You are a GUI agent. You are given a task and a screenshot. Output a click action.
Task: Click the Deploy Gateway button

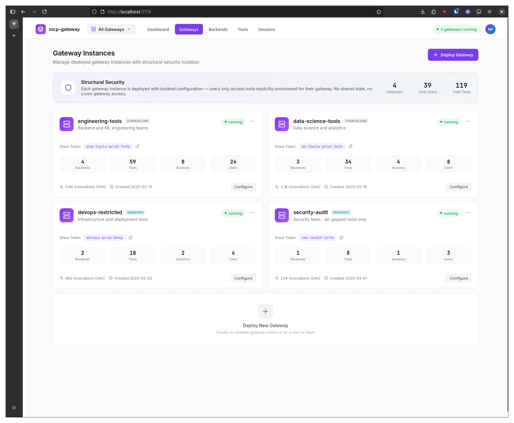(x=453, y=55)
